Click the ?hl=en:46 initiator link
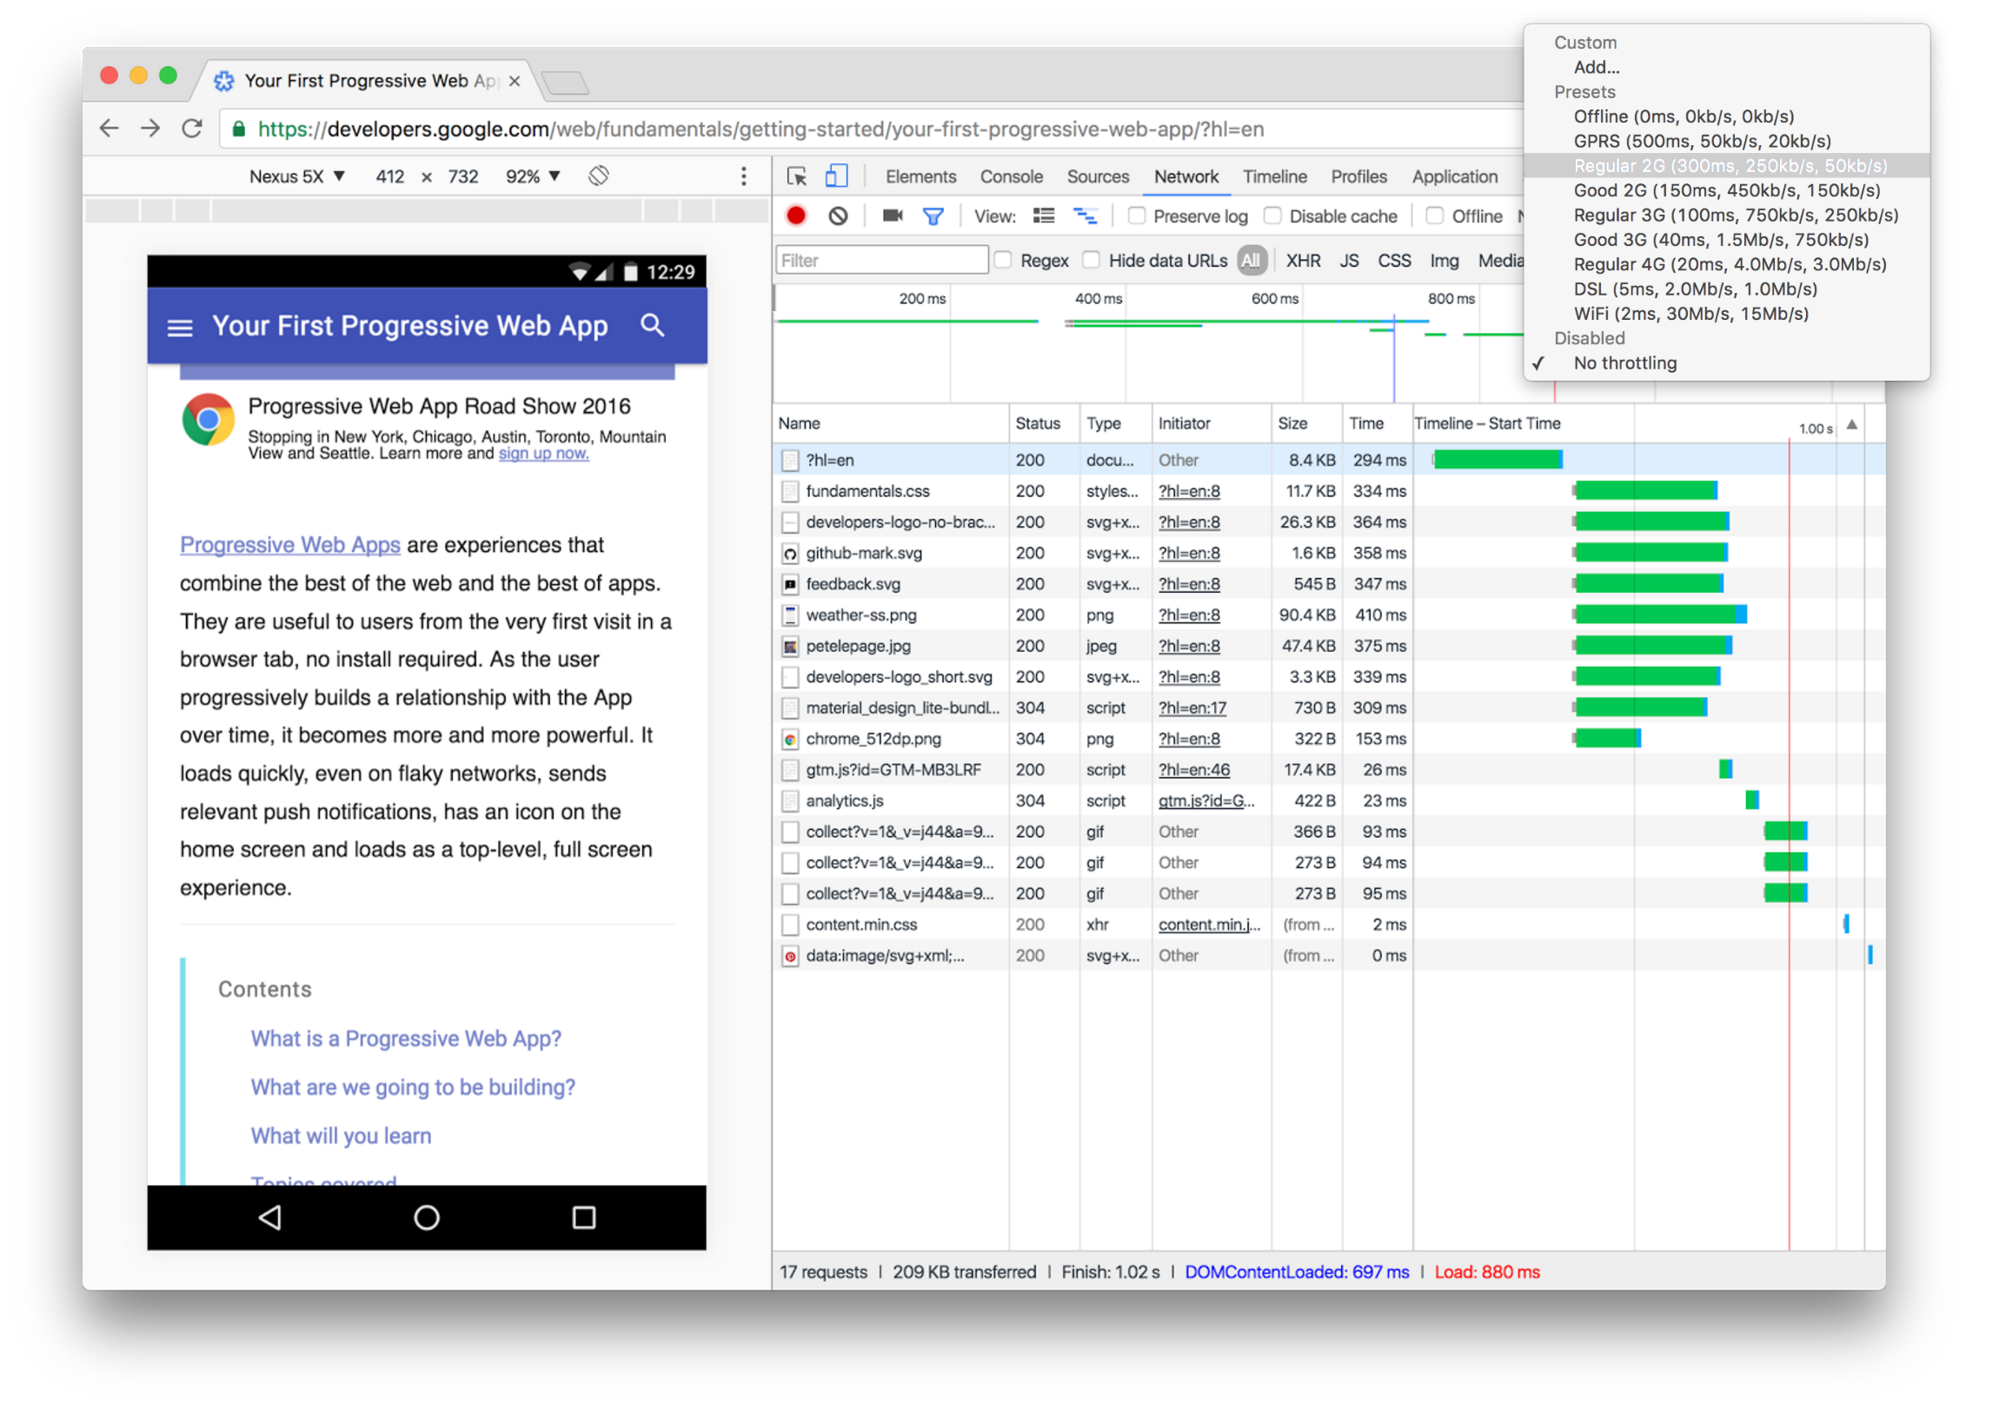Image resolution: width=1999 pixels, height=1408 pixels. pyautogui.click(x=1193, y=771)
